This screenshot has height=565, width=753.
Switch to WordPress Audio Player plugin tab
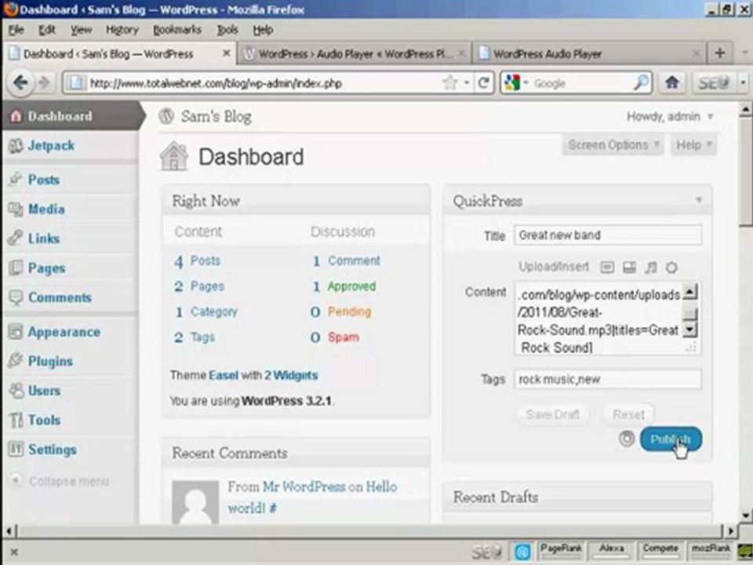tap(354, 53)
